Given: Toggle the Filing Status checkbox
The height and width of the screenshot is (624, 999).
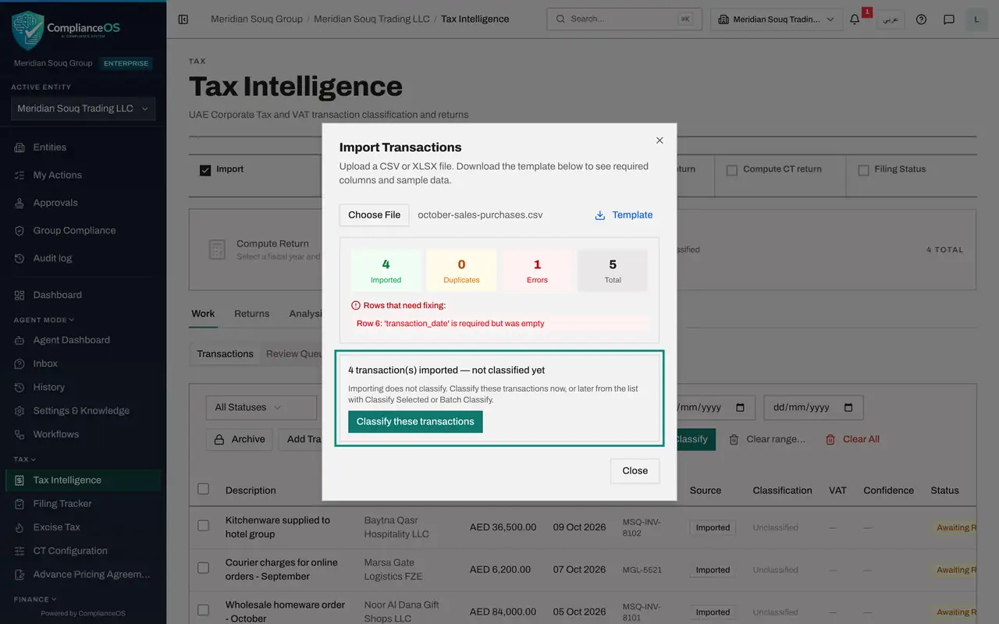Looking at the screenshot, I should tap(863, 170).
